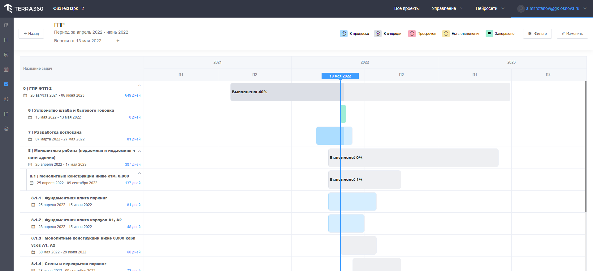Open the user account dropdown
Image resolution: width=593 pixels, height=271 pixels.
[x=552, y=8]
